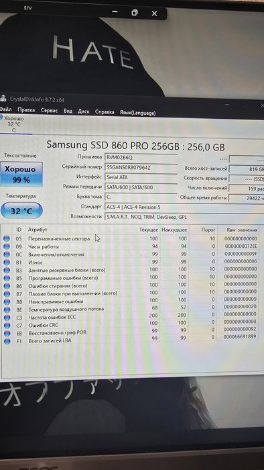The image size is (264, 470).
Task: Open the Файл menu
Action: pos(5,109)
